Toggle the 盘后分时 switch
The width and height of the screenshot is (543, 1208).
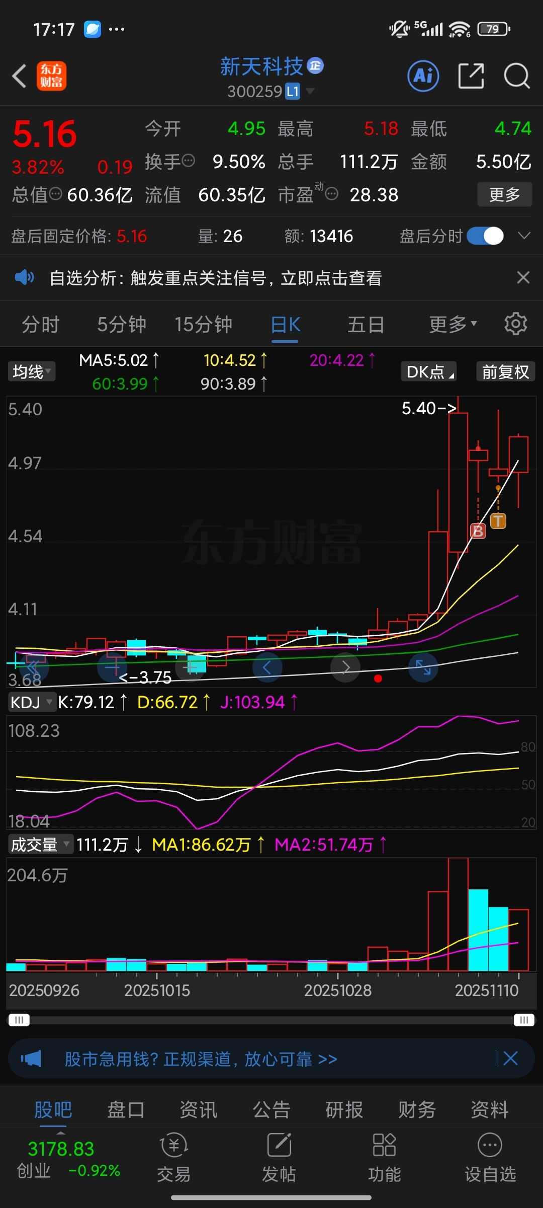[485, 236]
